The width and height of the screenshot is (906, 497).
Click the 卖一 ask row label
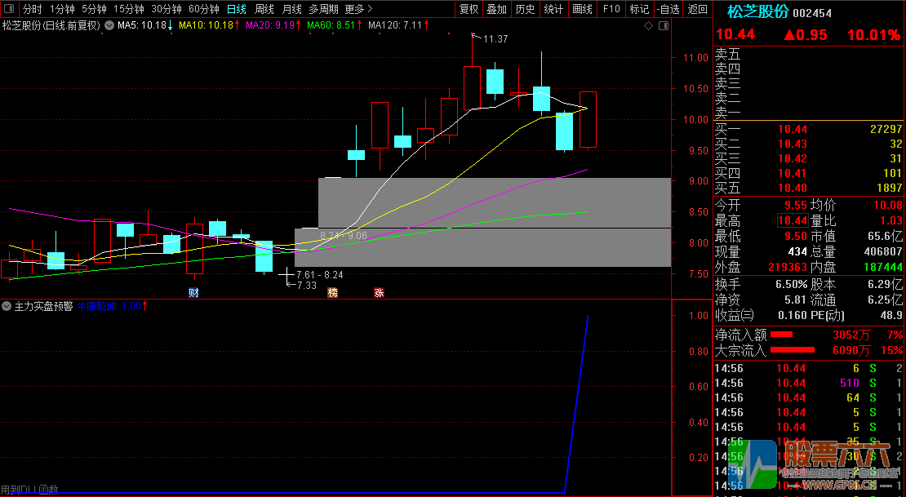pyautogui.click(x=727, y=113)
